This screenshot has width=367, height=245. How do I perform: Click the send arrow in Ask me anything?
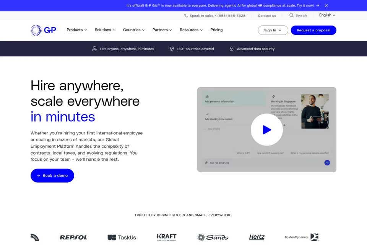327,163
